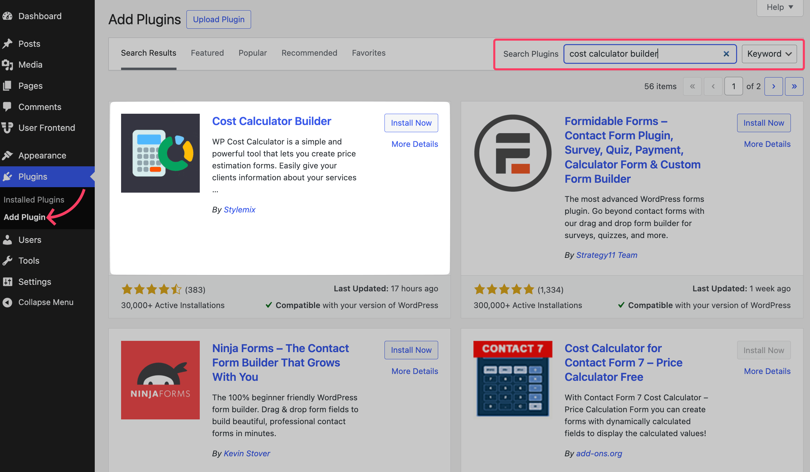The width and height of the screenshot is (810, 472).
Task: Open the Strategy11 Team author link
Action: pos(607,255)
